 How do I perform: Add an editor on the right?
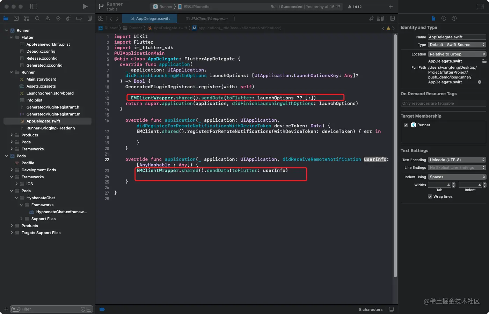click(392, 18)
